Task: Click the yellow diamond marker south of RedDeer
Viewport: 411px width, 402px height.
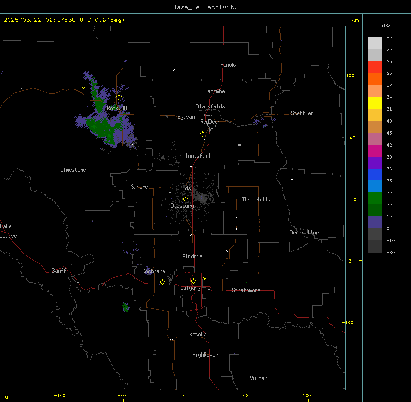Action: tap(203, 134)
